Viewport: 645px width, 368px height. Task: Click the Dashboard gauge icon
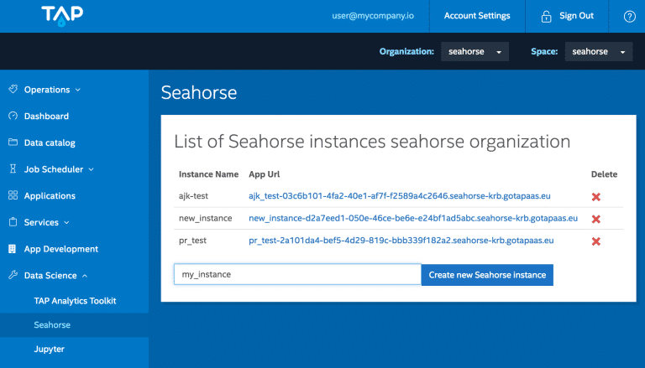click(13, 116)
